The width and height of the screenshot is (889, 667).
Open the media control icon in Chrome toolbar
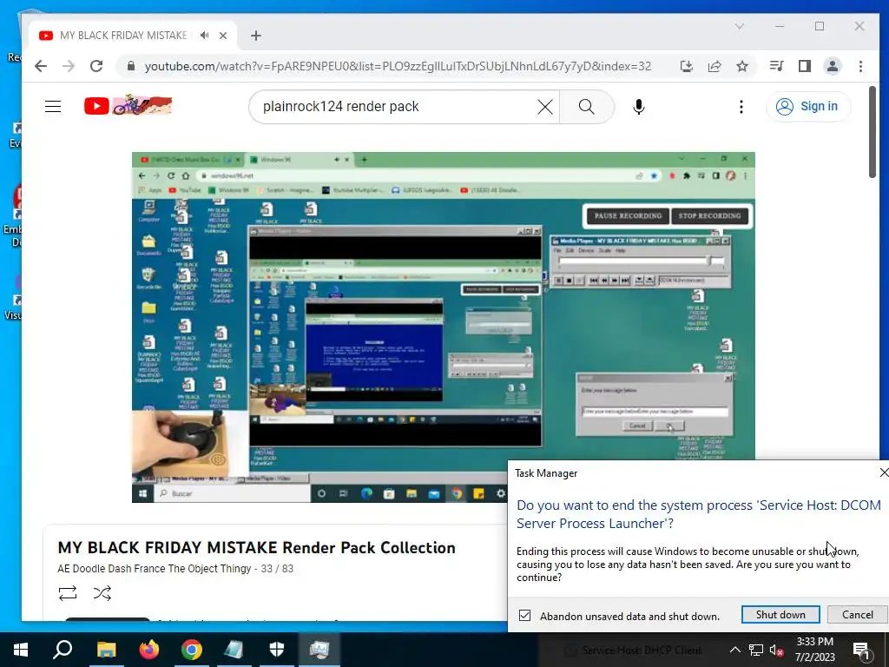tap(776, 66)
